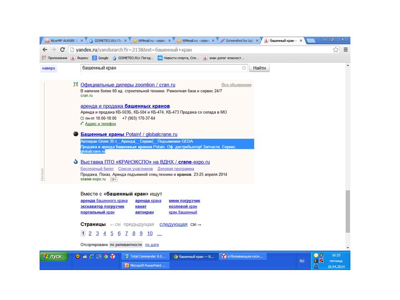
Task: Switch to the AlcorMP AU698X tab
Action: click(64, 40)
